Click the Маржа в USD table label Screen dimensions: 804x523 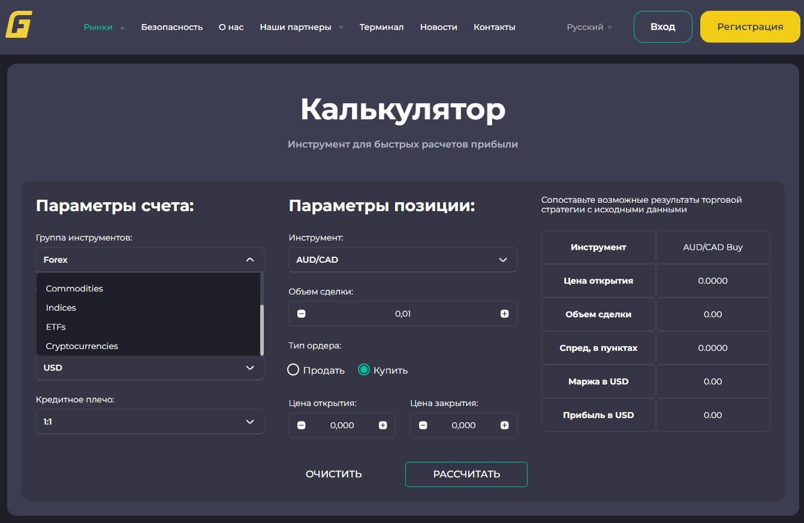coord(598,381)
